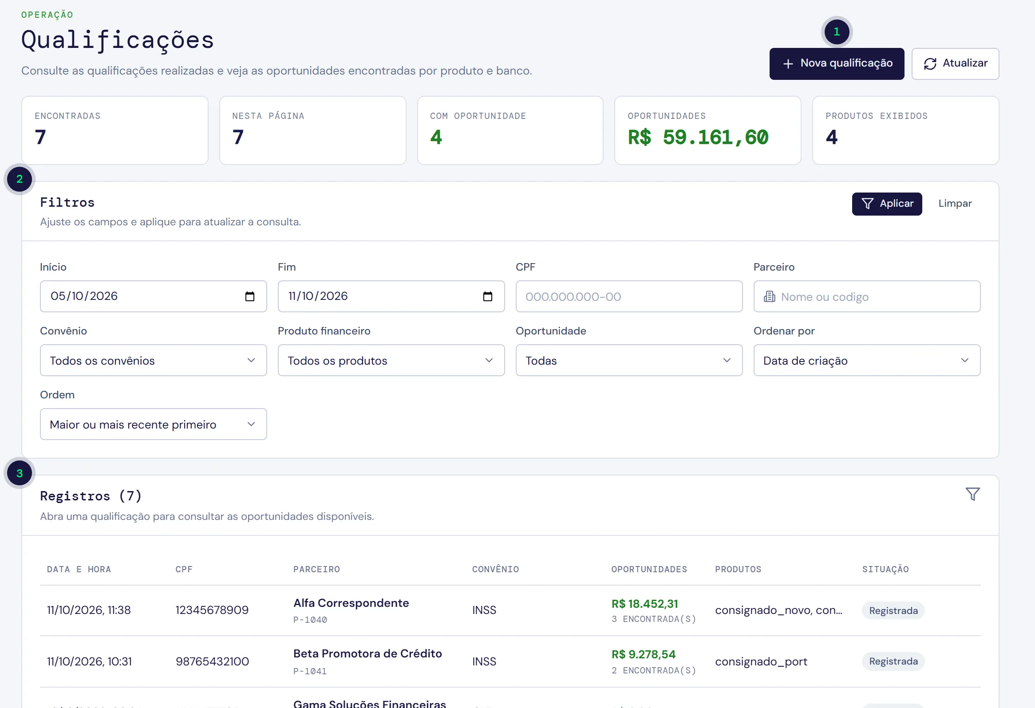Clear filters using Limpar

pyautogui.click(x=955, y=204)
